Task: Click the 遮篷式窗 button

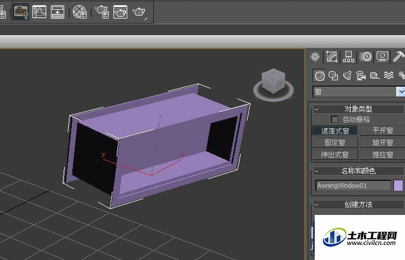Action: (335, 131)
